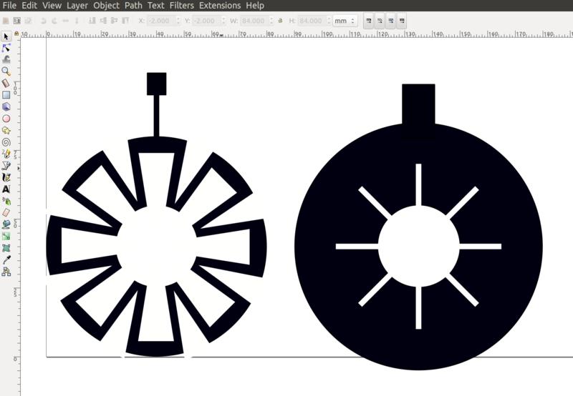Click Select All in All Layers icon
The height and width of the screenshot is (396, 573).
[x=16, y=21]
